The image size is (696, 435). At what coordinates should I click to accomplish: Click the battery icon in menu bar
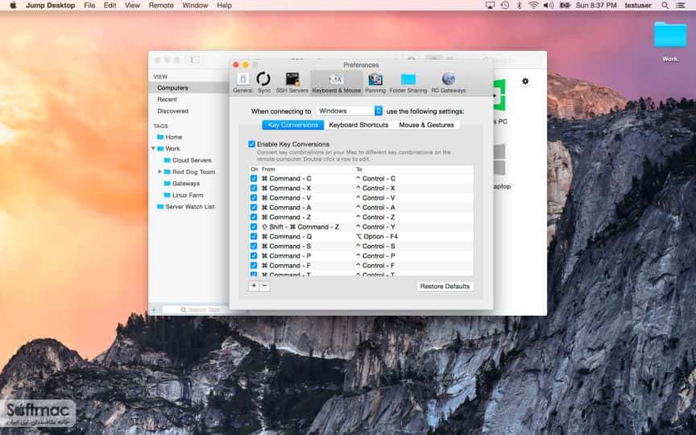click(x=565, y=6)
